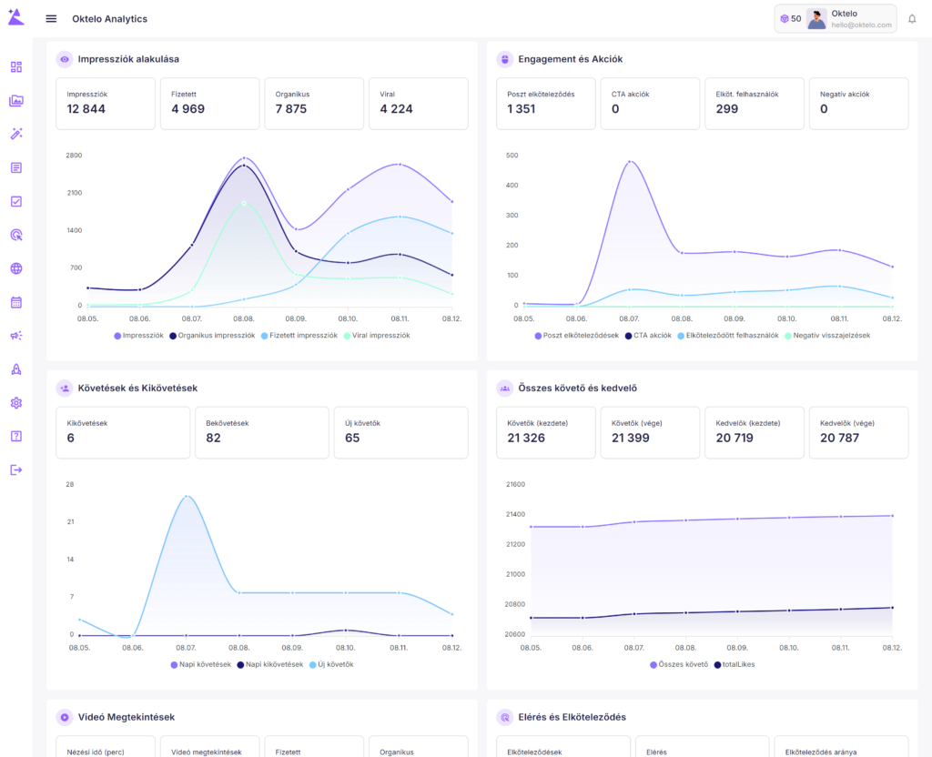The image size is (932, 757).
Task: Click the 50 credits badge
Action: pyautogui.click(x=789, y=19)
